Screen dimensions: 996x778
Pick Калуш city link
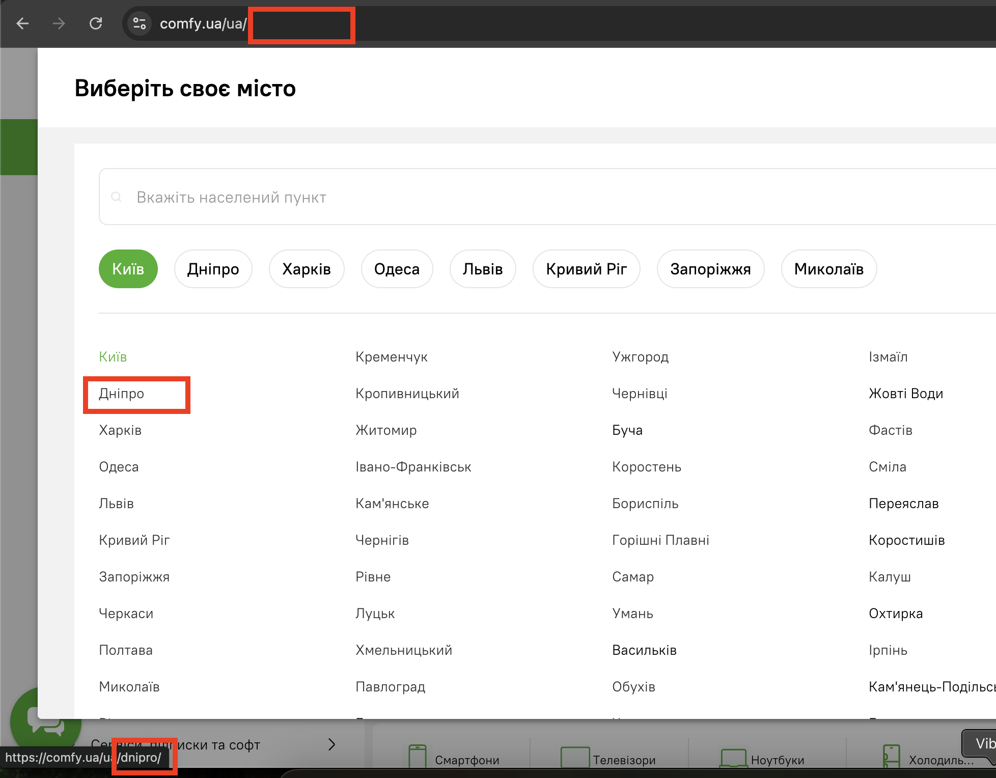pyautogui.click(x=890, y=577)
